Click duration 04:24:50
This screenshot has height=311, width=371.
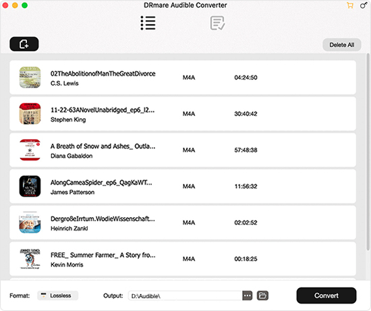pyautogui.click(x=246, y=78)
